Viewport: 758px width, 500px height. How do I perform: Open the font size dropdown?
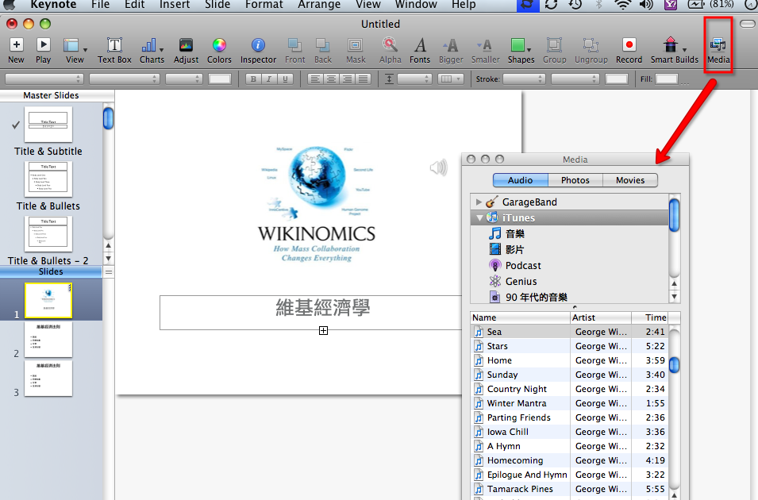pyautogui.click(x=183, y=79)
